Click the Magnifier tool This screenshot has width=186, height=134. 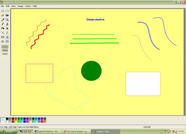(7, 20)
